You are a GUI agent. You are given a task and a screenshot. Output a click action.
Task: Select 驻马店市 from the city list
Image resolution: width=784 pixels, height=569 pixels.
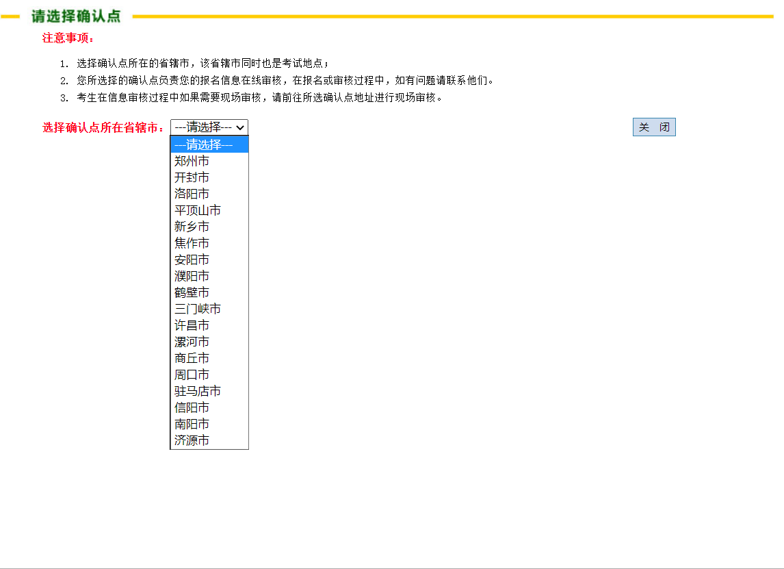(197, 391)
